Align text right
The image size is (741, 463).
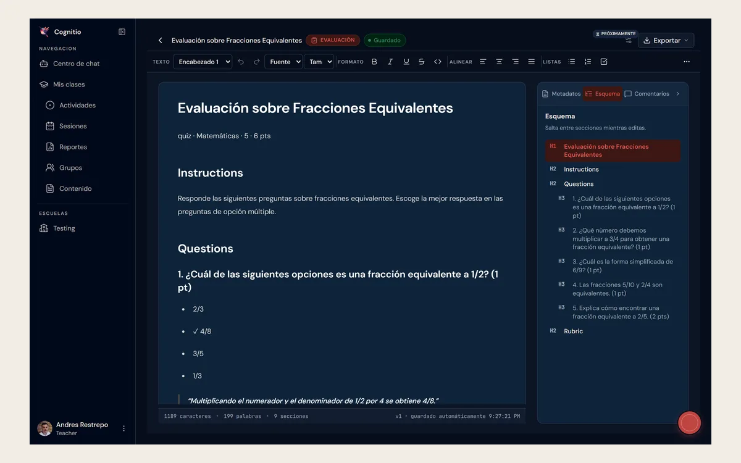pos(515,62)
